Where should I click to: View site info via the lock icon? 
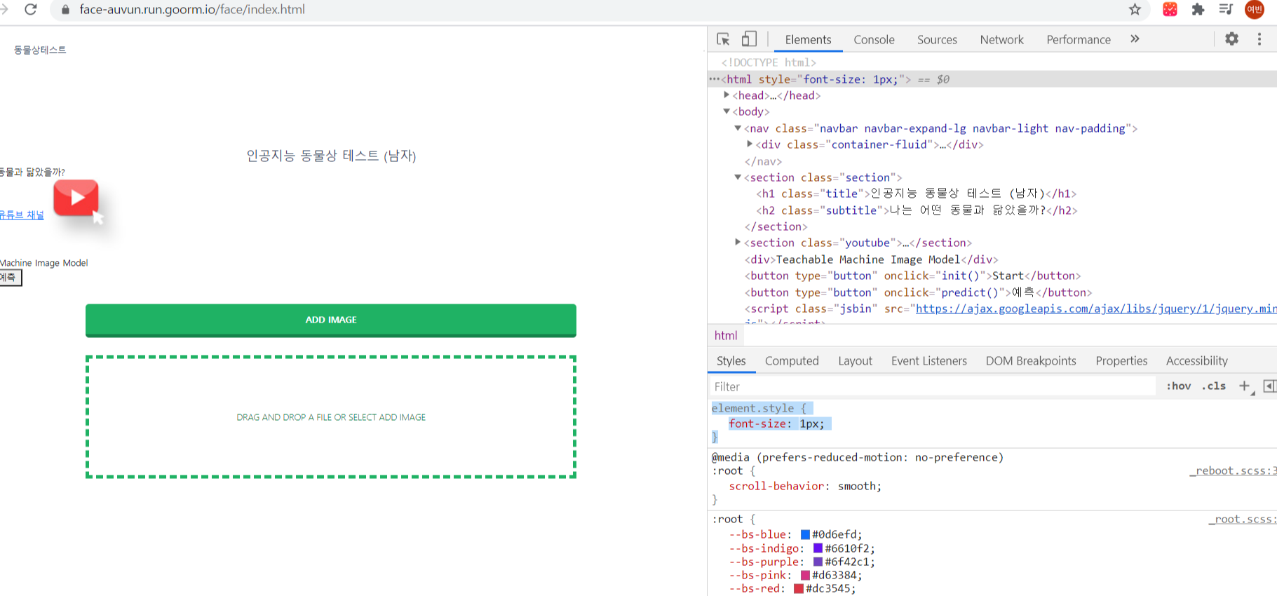pyautogui.click(x=65, y=10)
